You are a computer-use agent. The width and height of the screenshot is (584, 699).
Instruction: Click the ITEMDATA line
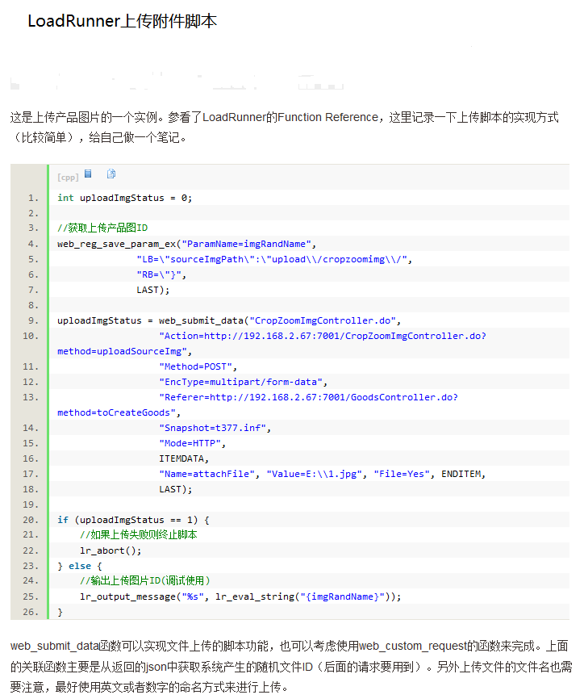pyautogui.click(x=184, y=458)
